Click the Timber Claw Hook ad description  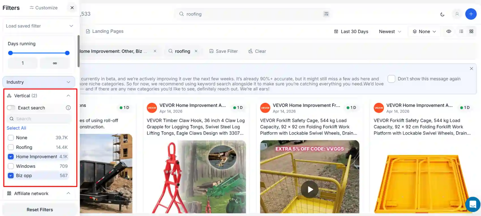pyautogui.click(x=196, y=127)
